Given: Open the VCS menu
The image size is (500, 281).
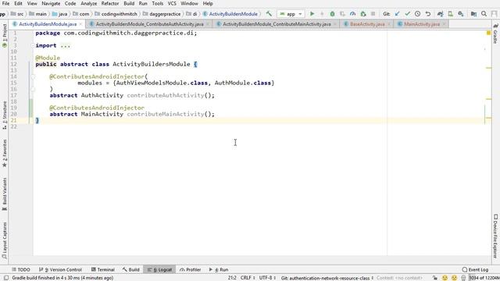Looking at the screenshot, I should [x=172, y=3].
